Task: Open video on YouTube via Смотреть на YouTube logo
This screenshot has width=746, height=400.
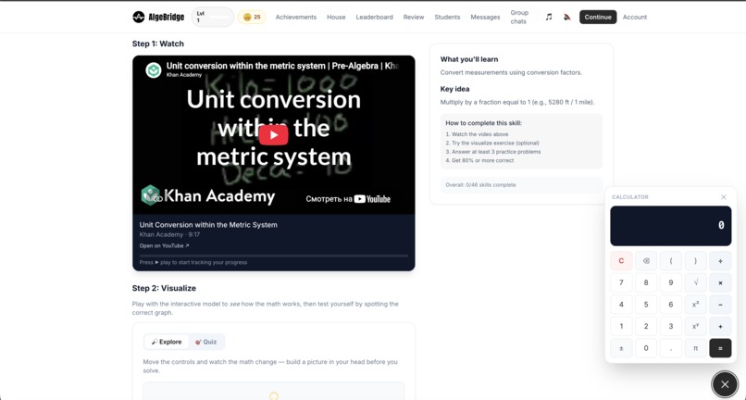Action: click(348, 199)
